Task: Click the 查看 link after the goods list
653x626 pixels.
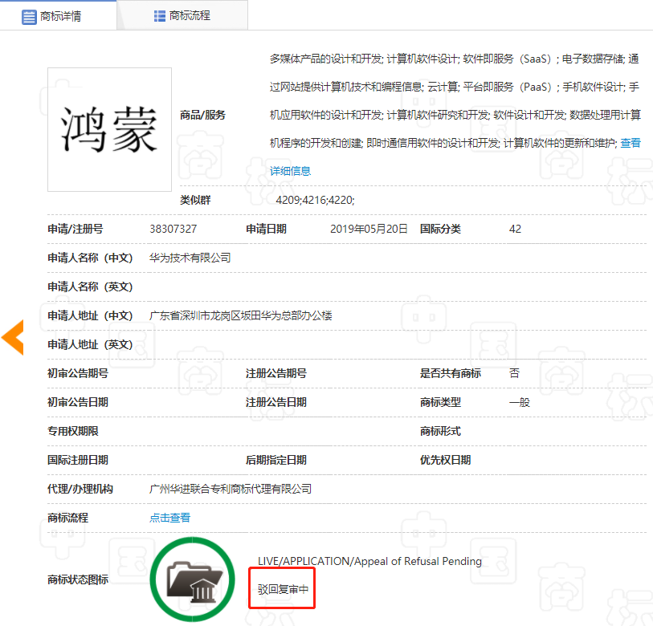Action: 630,143
